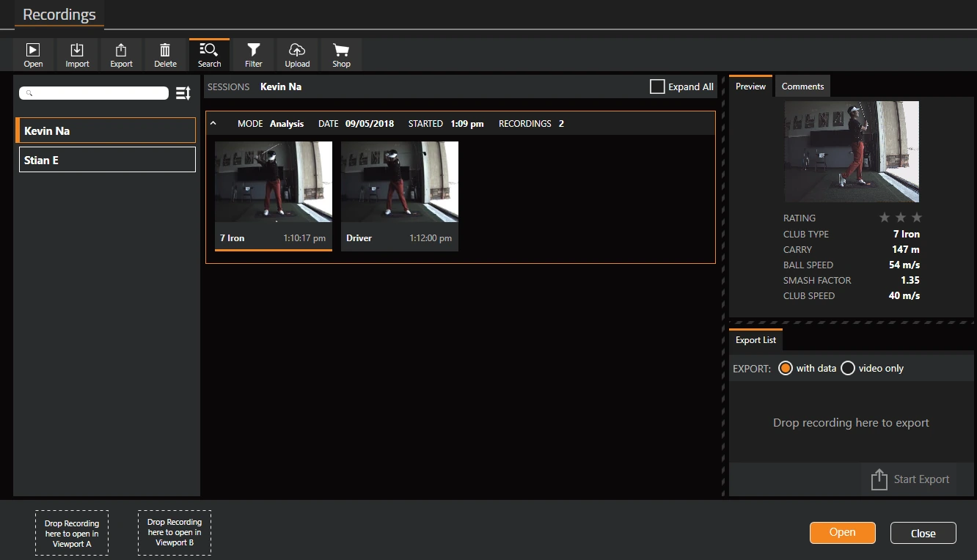Select the 'video only' export option

[847, 368]
